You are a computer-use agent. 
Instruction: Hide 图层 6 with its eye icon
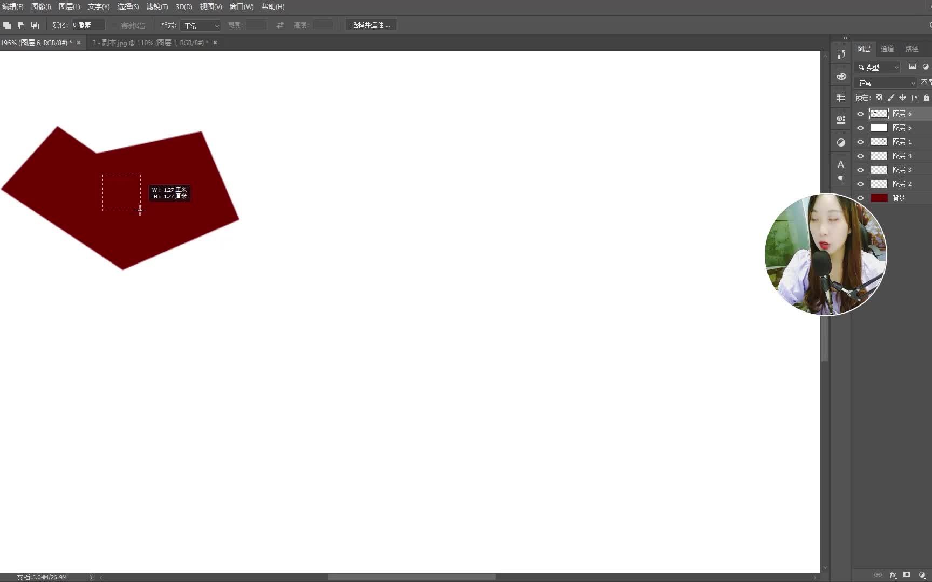pos(860,114)
